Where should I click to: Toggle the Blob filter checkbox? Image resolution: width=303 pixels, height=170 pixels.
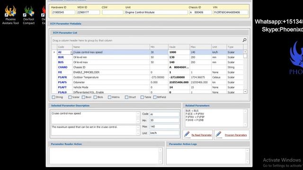(x=95, y=97)
